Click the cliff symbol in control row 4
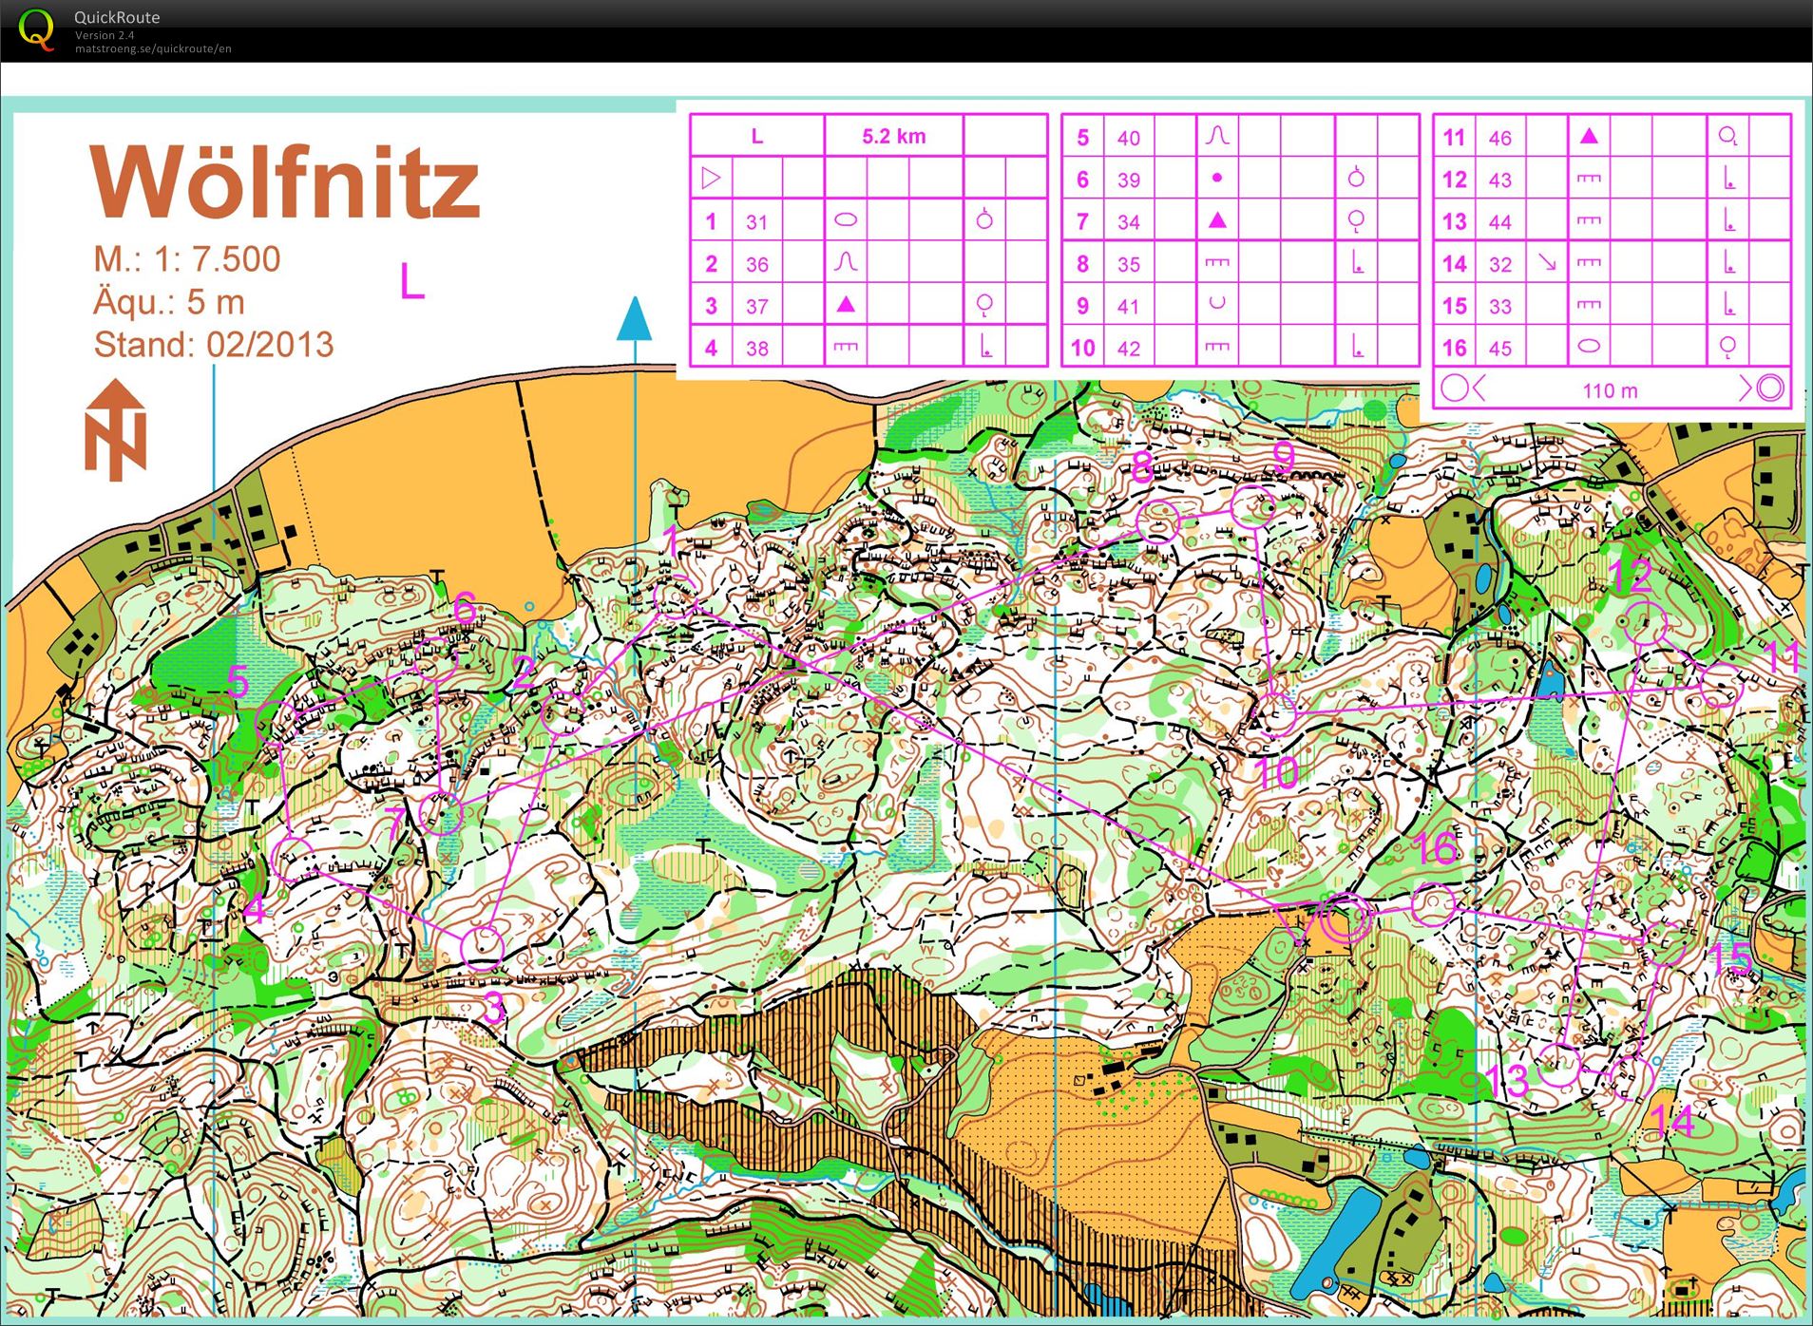This screenshot has height=1326, width=1813. pyautogui.click(x=846, y=348)
